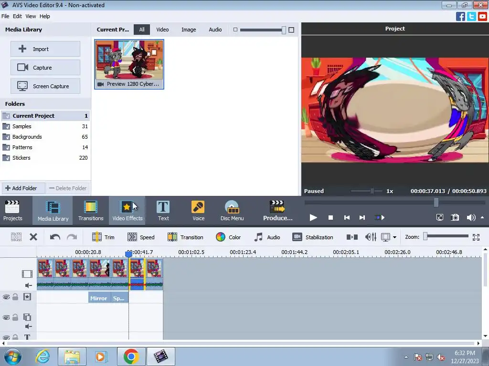Click the Transition toolbar button

tap(185, 237)
